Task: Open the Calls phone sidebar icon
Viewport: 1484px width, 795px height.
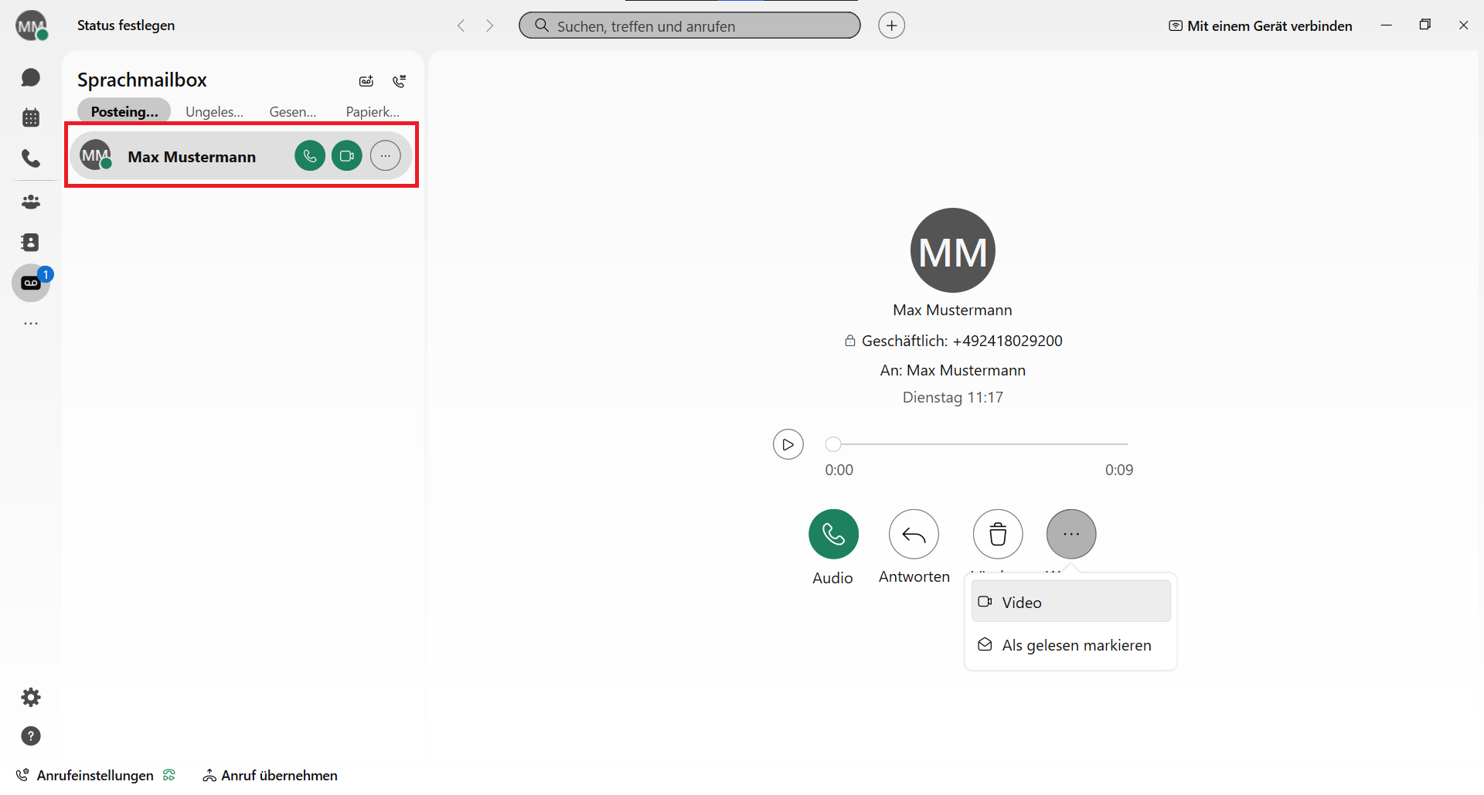Action: pos(31,158)
